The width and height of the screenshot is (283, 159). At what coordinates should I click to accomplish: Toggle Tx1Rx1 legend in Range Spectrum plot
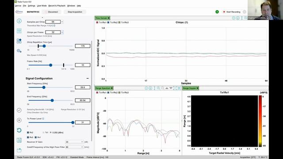tap(101, 93)
